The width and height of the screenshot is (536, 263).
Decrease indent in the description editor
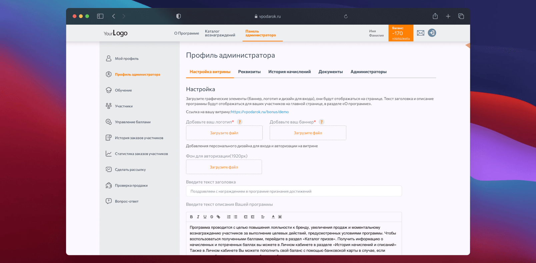coord(253,217)
